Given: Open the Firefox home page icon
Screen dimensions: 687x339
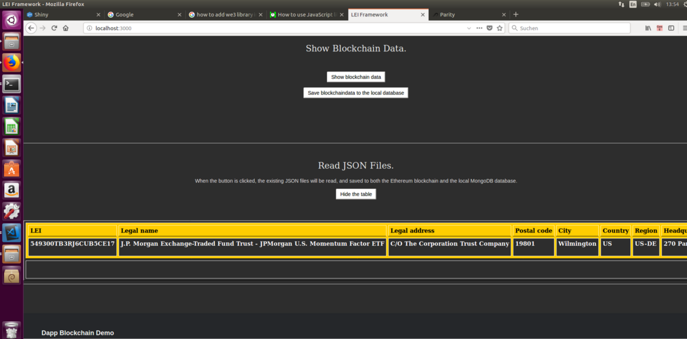Looking at the screenshot, I should pos(66,28).
